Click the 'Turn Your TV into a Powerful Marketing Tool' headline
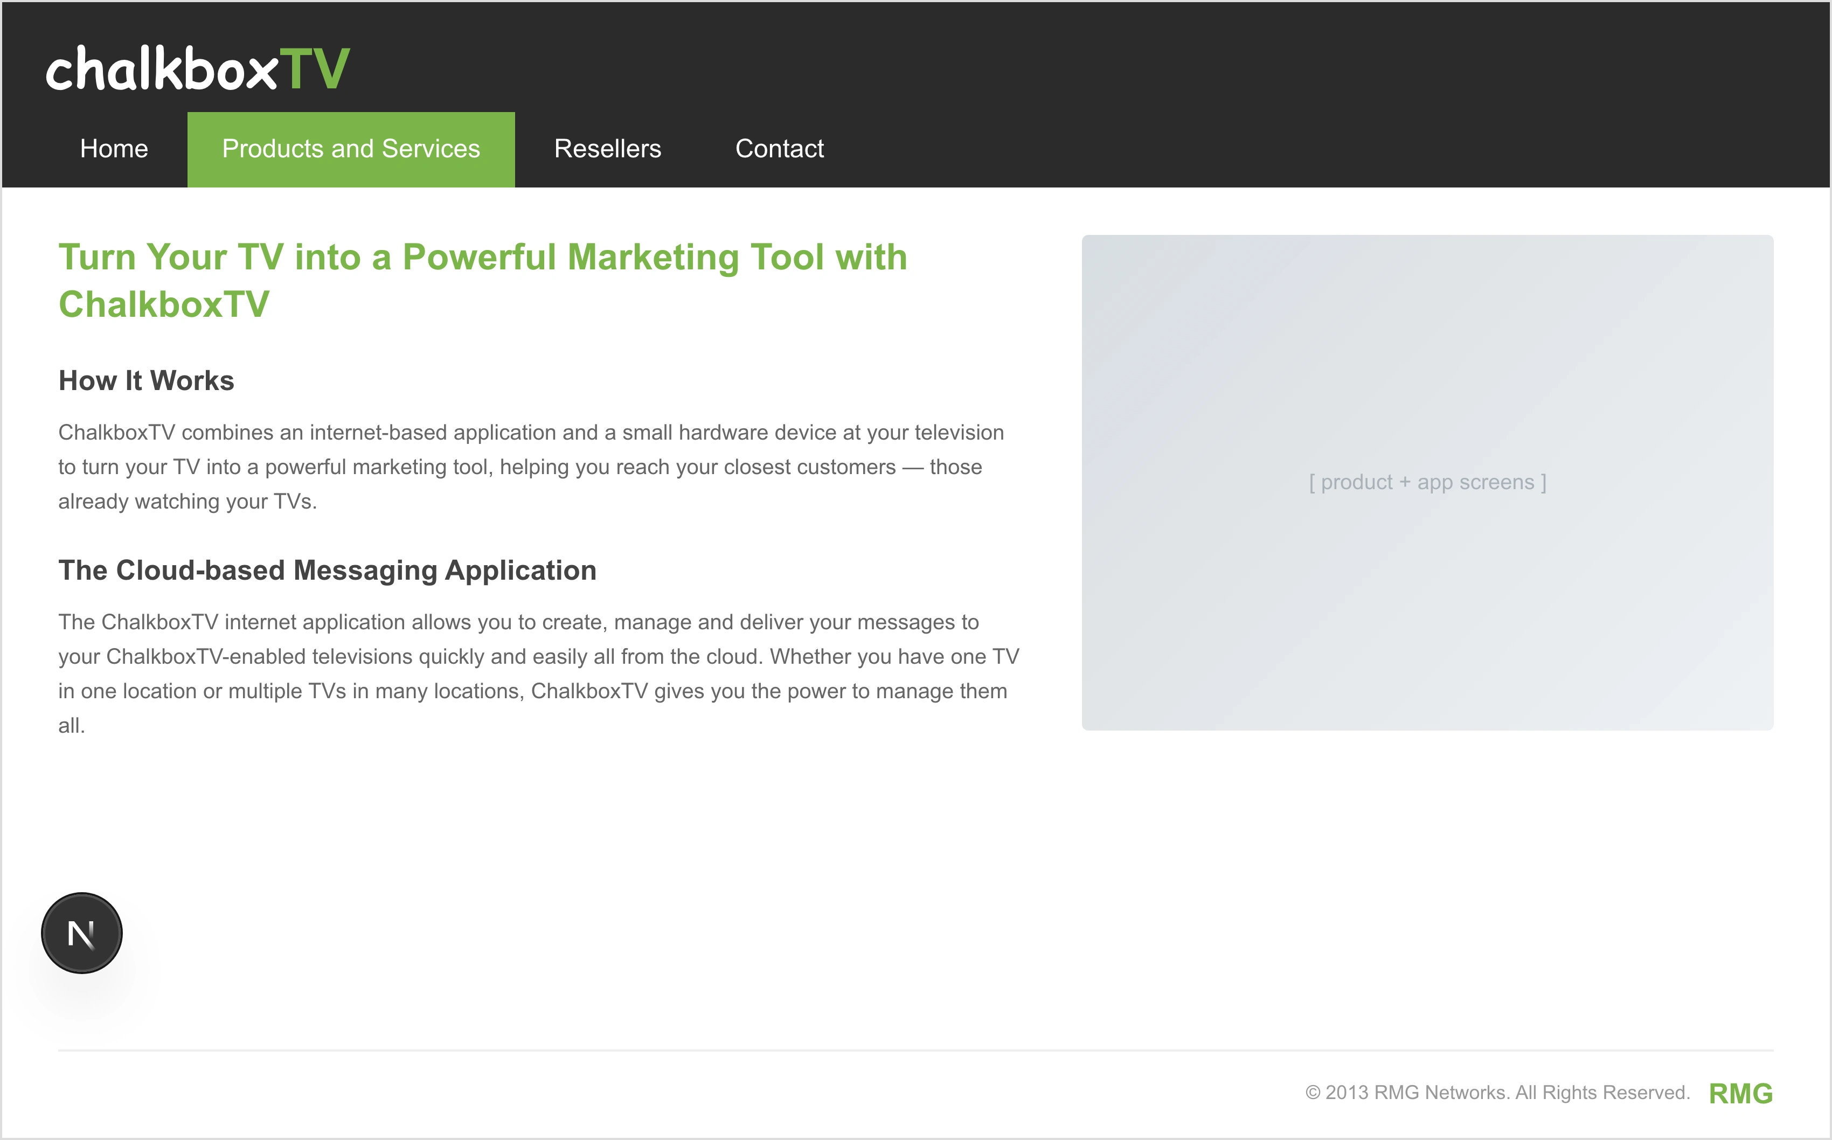Screen dimensions: 1832x1140 coord(482,281)
